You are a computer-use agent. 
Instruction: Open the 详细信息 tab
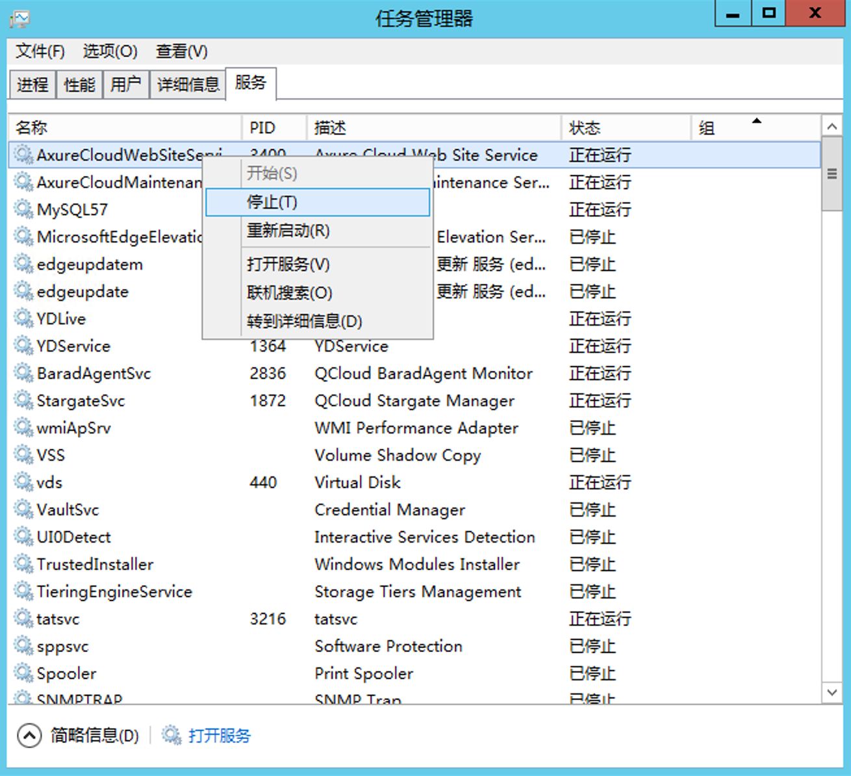click(188, 84)
